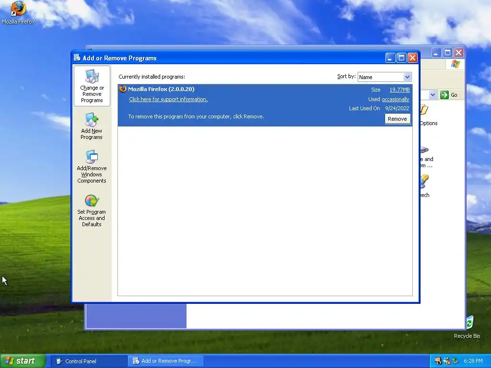Open the Recycle Bin on desktop

467,327
